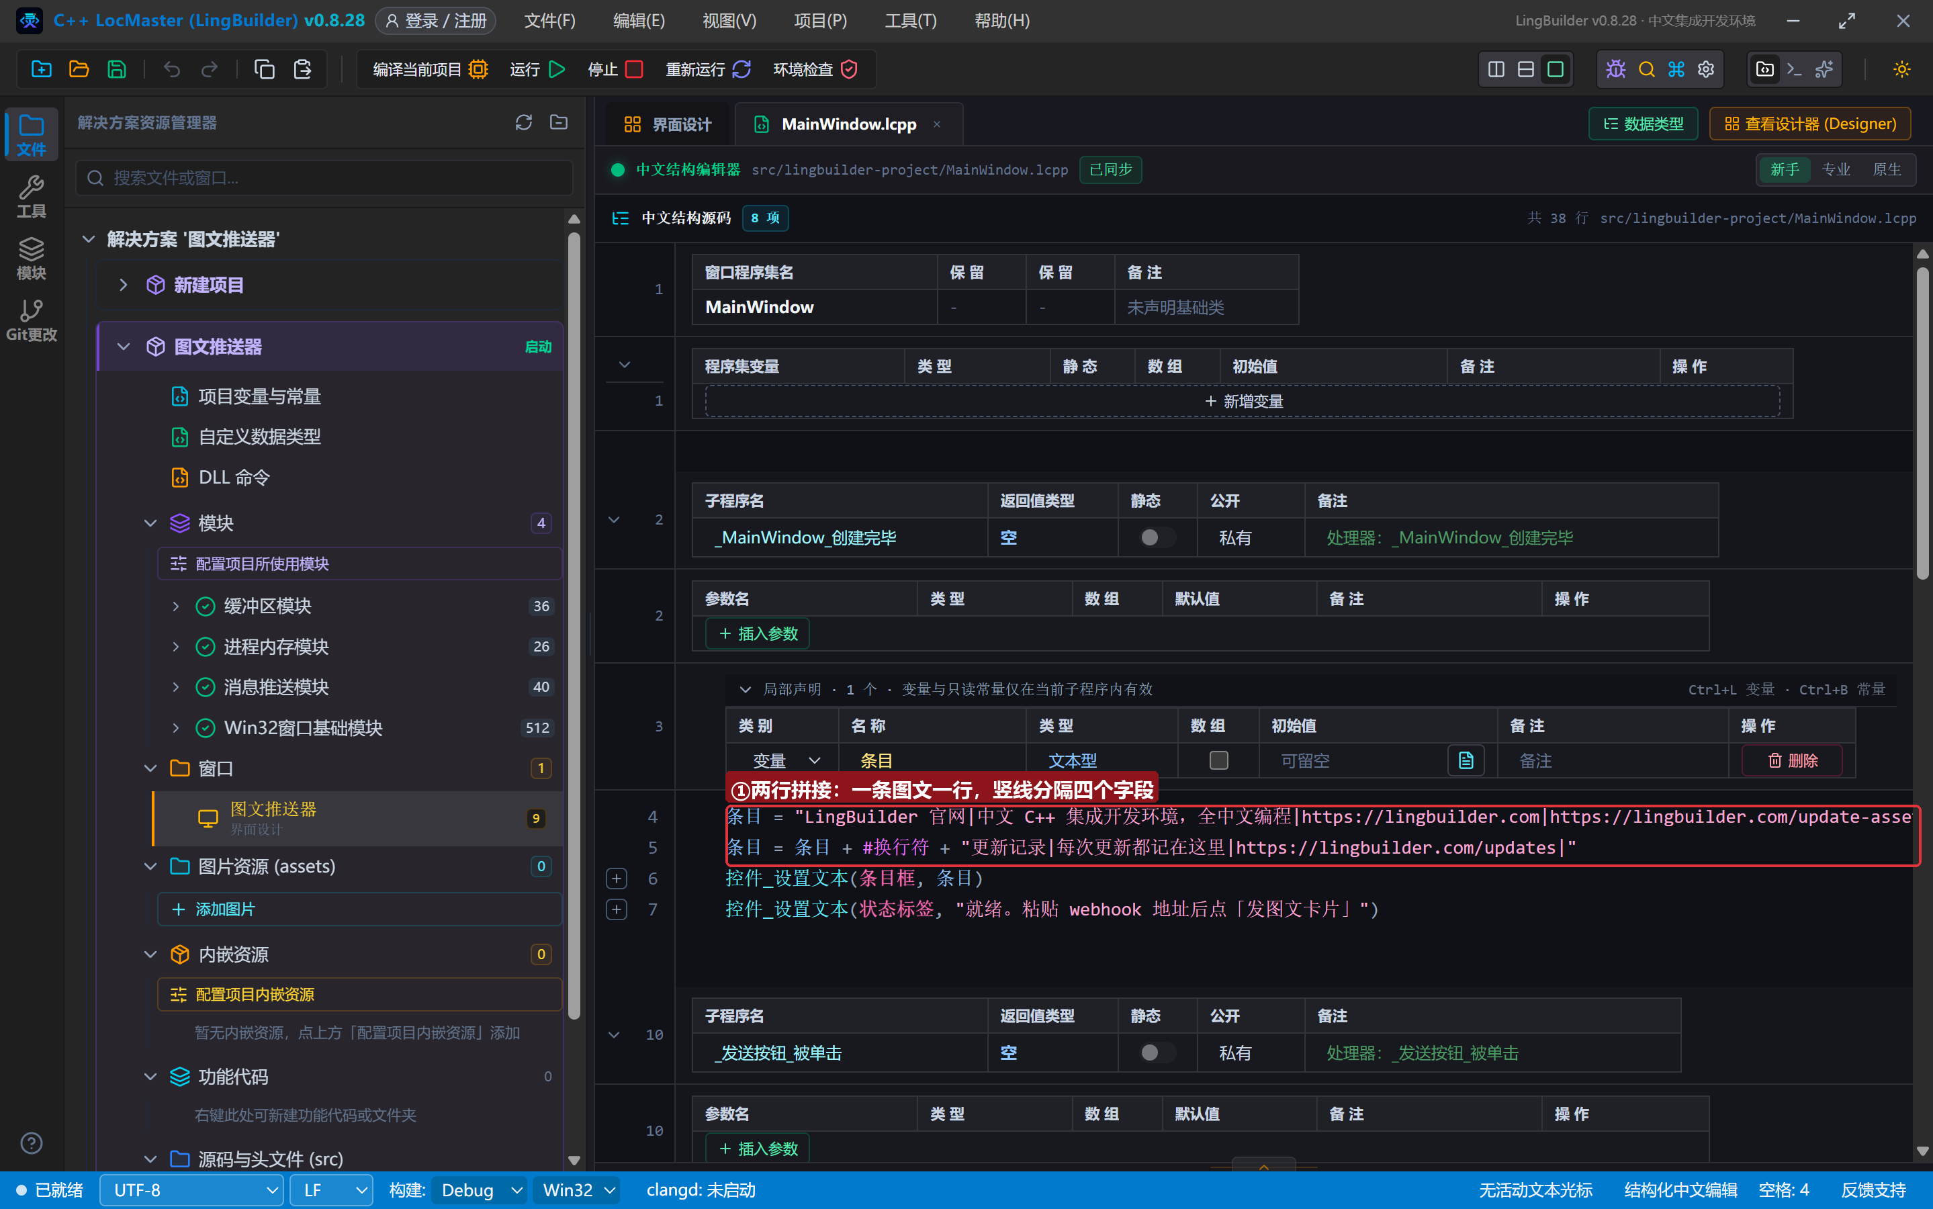Open LF line ending dropdown
This screenshot has height=1209, width=1933.
[331, 1190]
